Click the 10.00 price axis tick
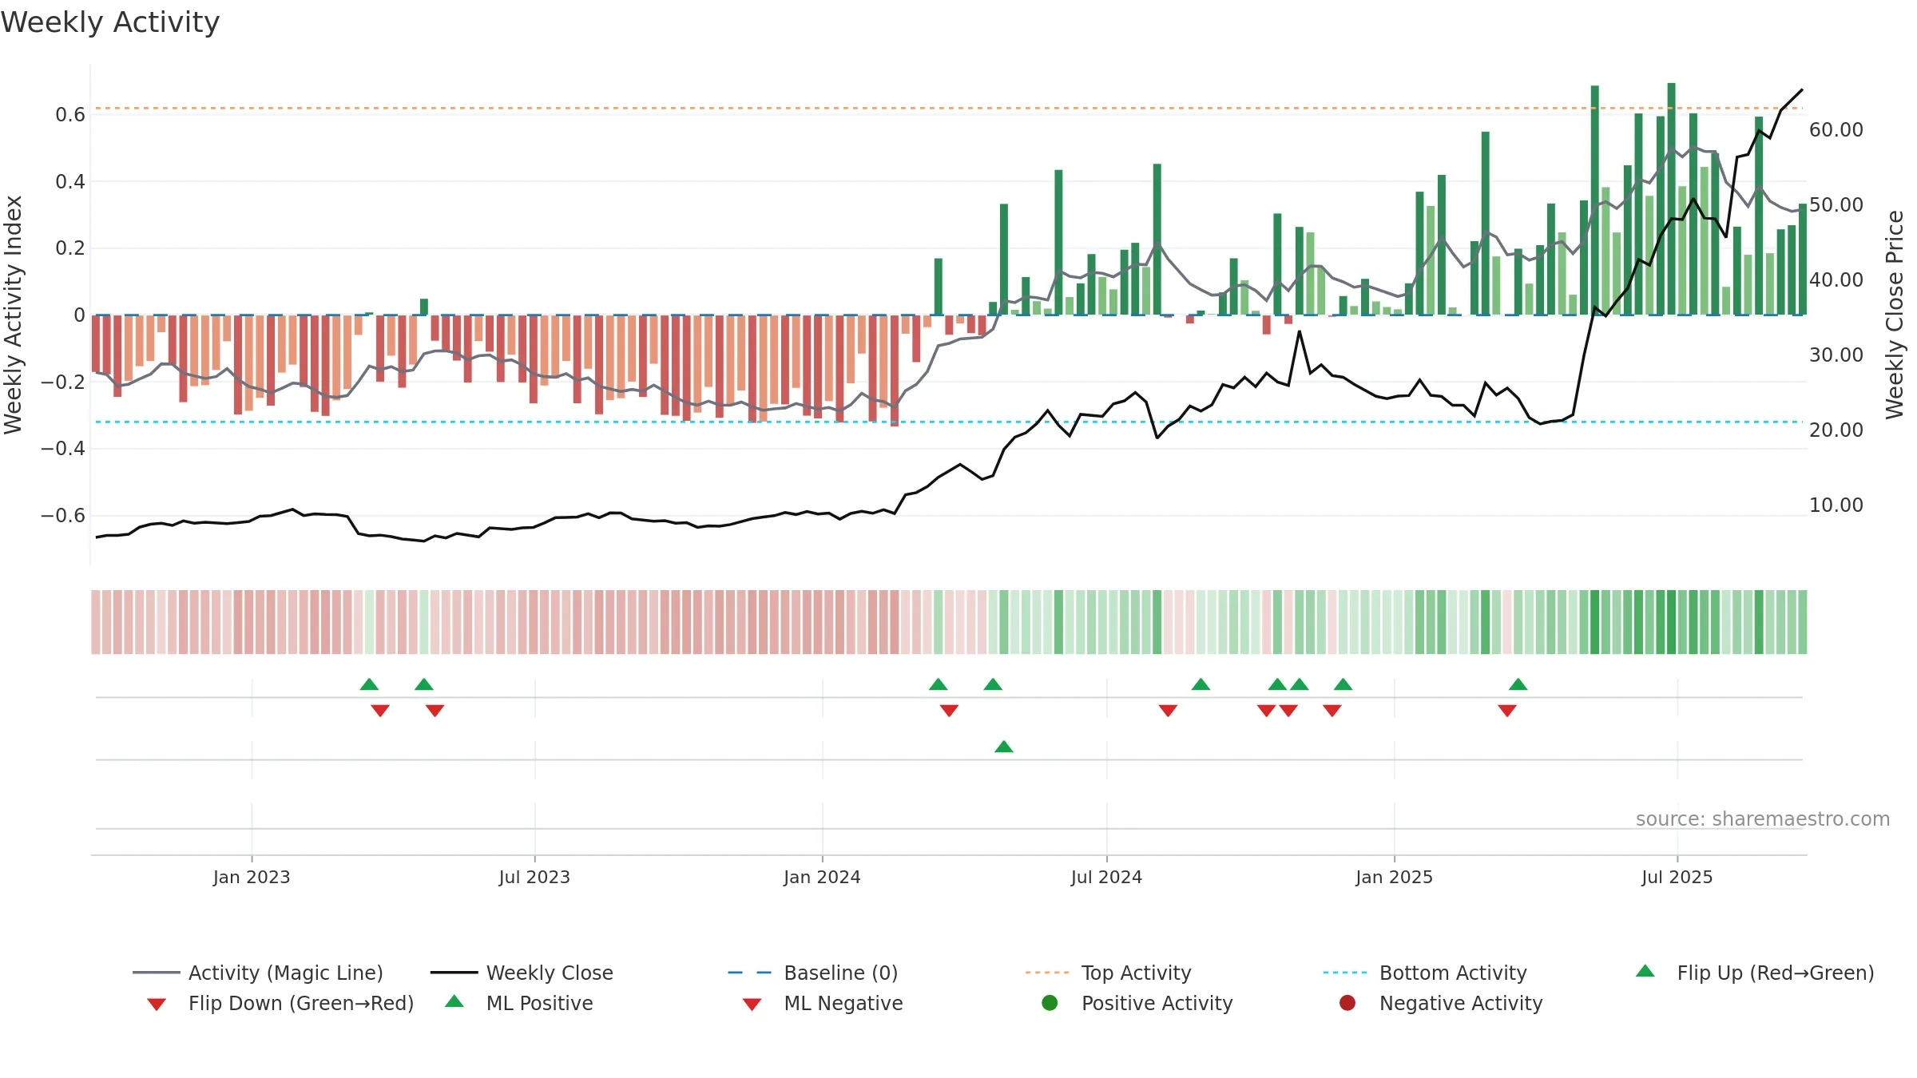 (x=1836, y=505)
